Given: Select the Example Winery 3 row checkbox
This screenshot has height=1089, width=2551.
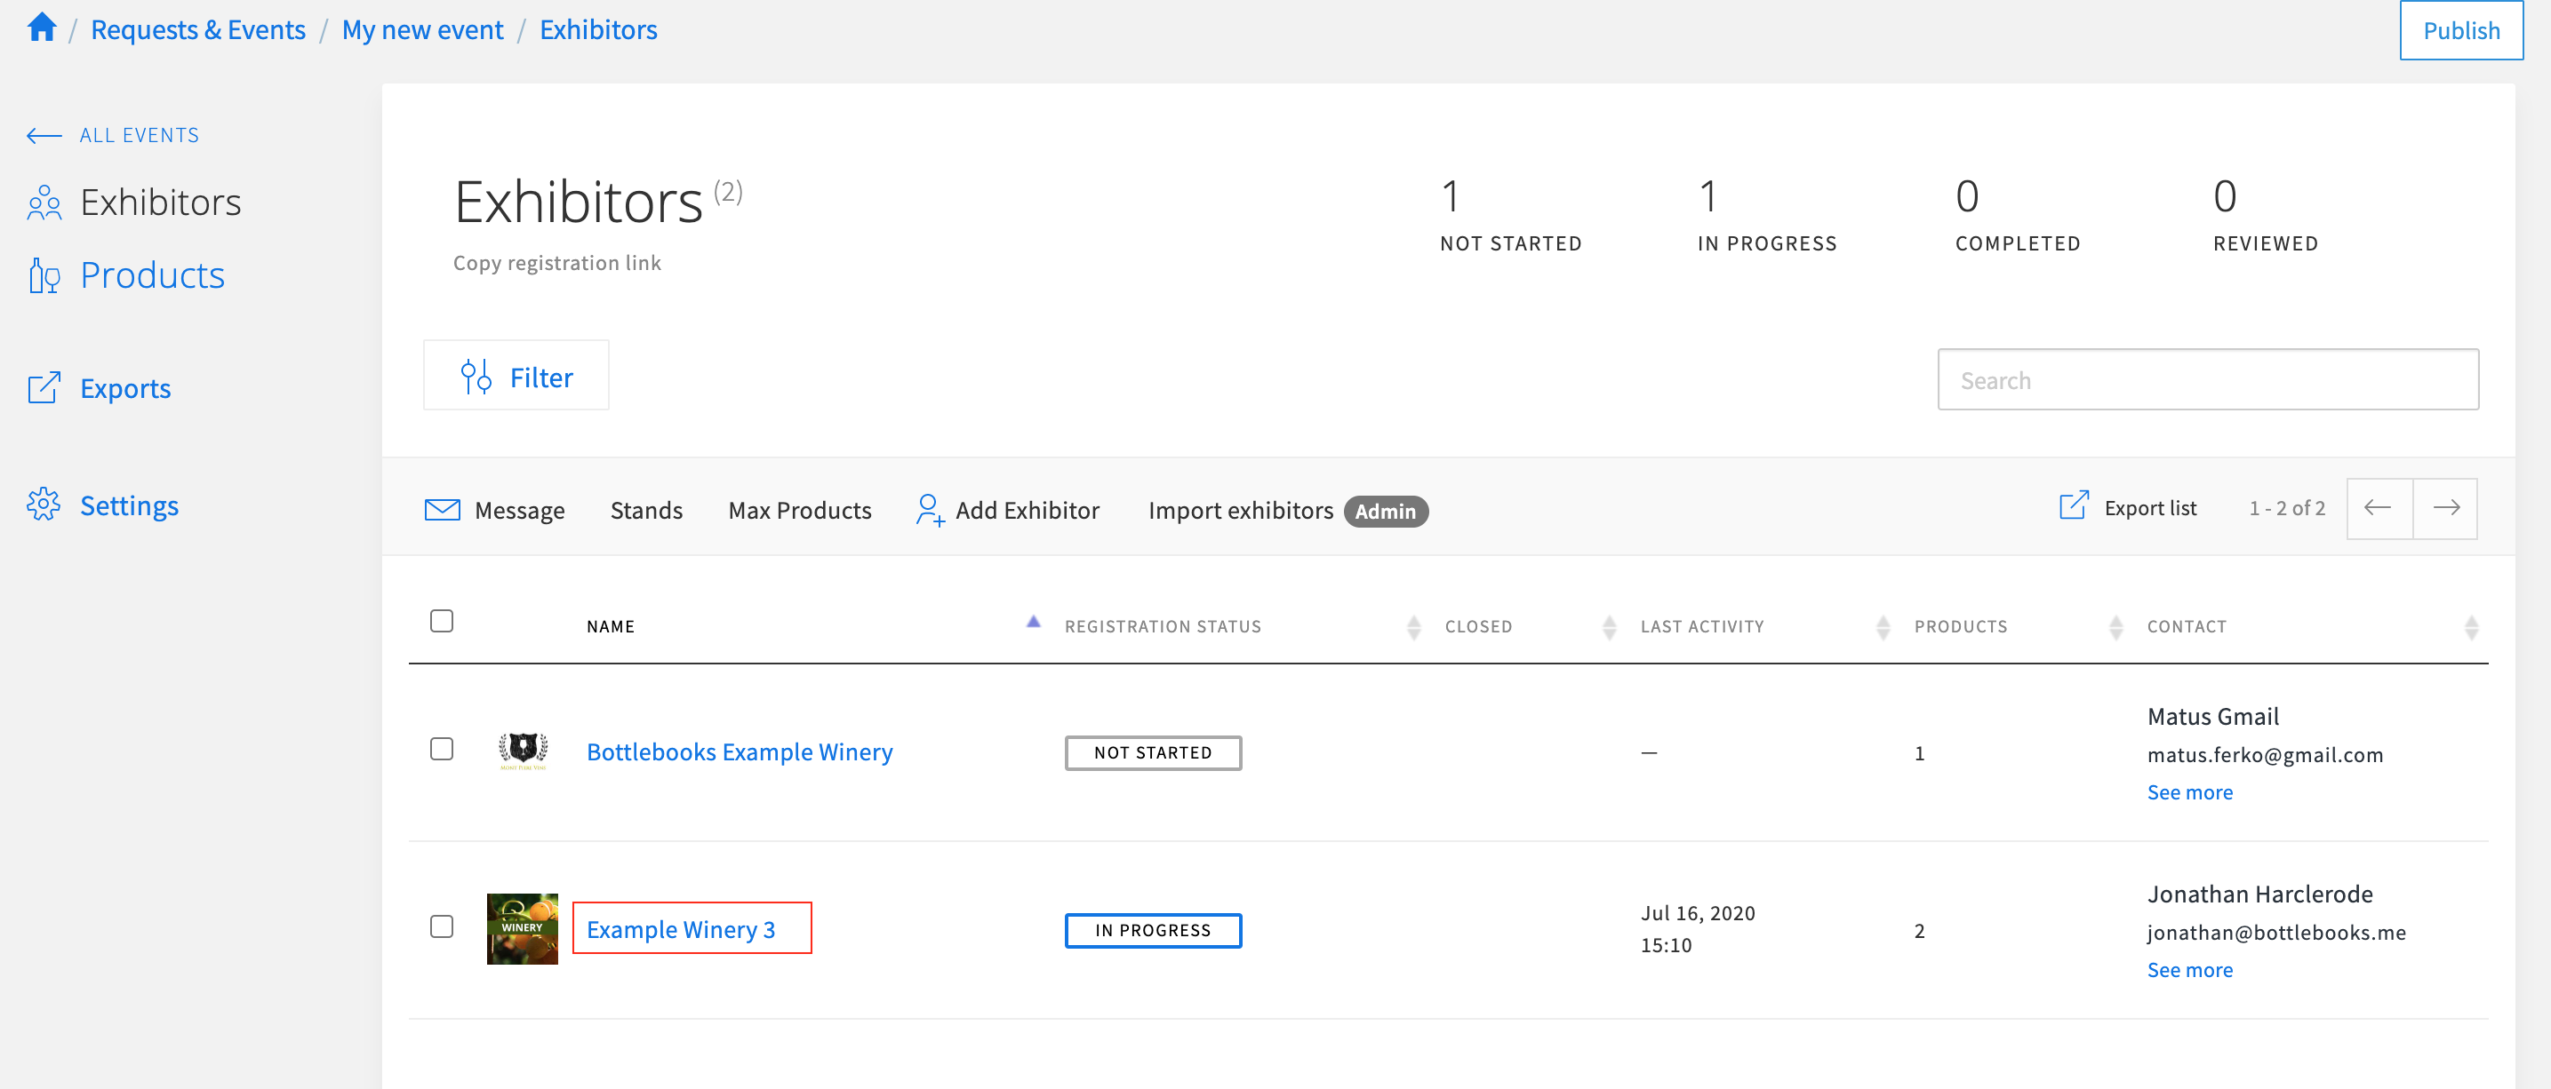Looking at the screenshot, I should point(442,926).
